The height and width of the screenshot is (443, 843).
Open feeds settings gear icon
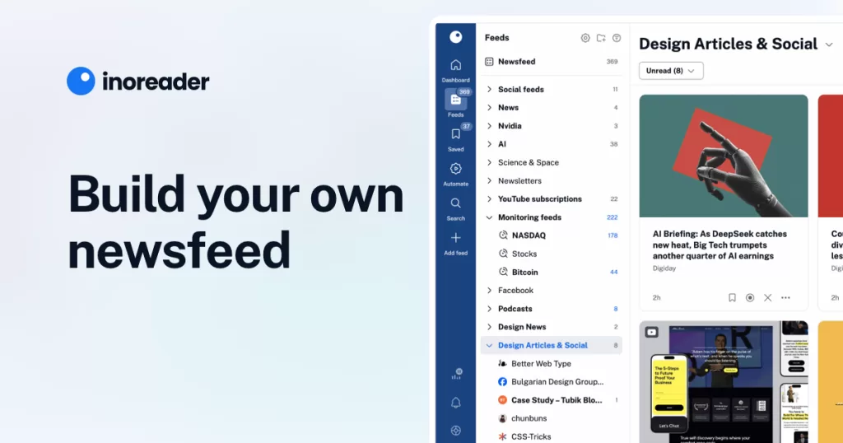(585, 38)
